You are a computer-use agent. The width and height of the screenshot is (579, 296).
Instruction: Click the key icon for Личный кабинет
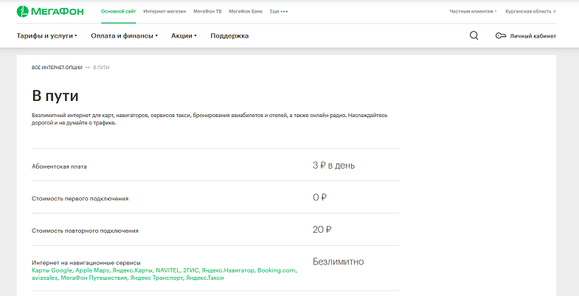pos(500,36)
